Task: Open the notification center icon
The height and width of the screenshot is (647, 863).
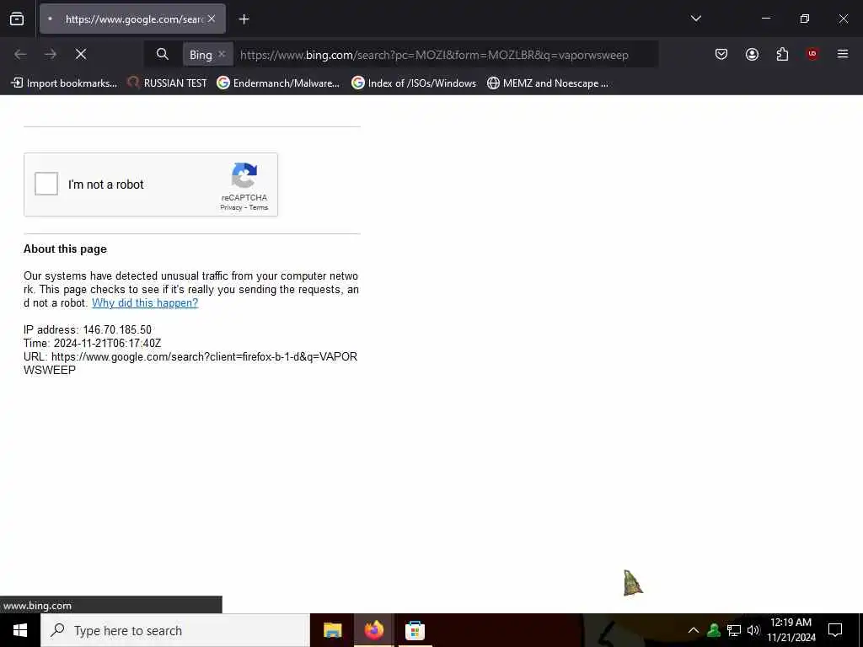Action: coord(835,630)
